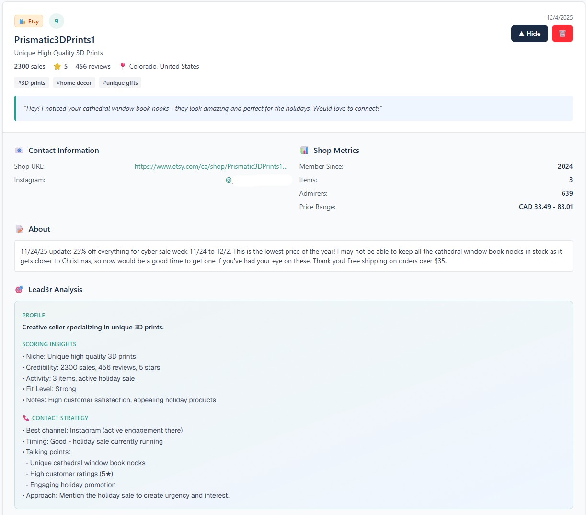Open the Prismatic3DPrints1 Etsy shop URL
Viewport: 586px width, 515px height.
click(x=211, y=166)
